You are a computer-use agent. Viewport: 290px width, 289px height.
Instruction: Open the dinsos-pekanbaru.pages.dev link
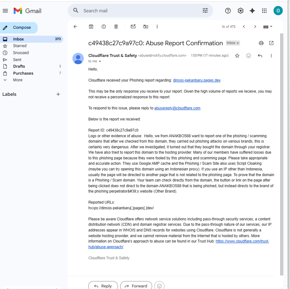point(197,80)
